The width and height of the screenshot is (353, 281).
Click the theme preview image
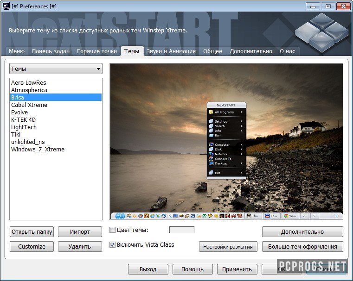tap(226, 142)
